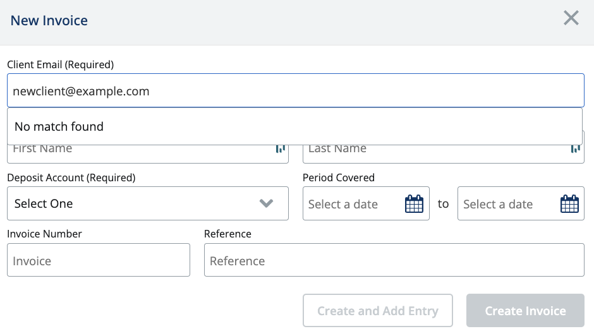Click the autofill icon in First Name field
Viewport: 594px width, 336px height.
(x=280, y=149)
